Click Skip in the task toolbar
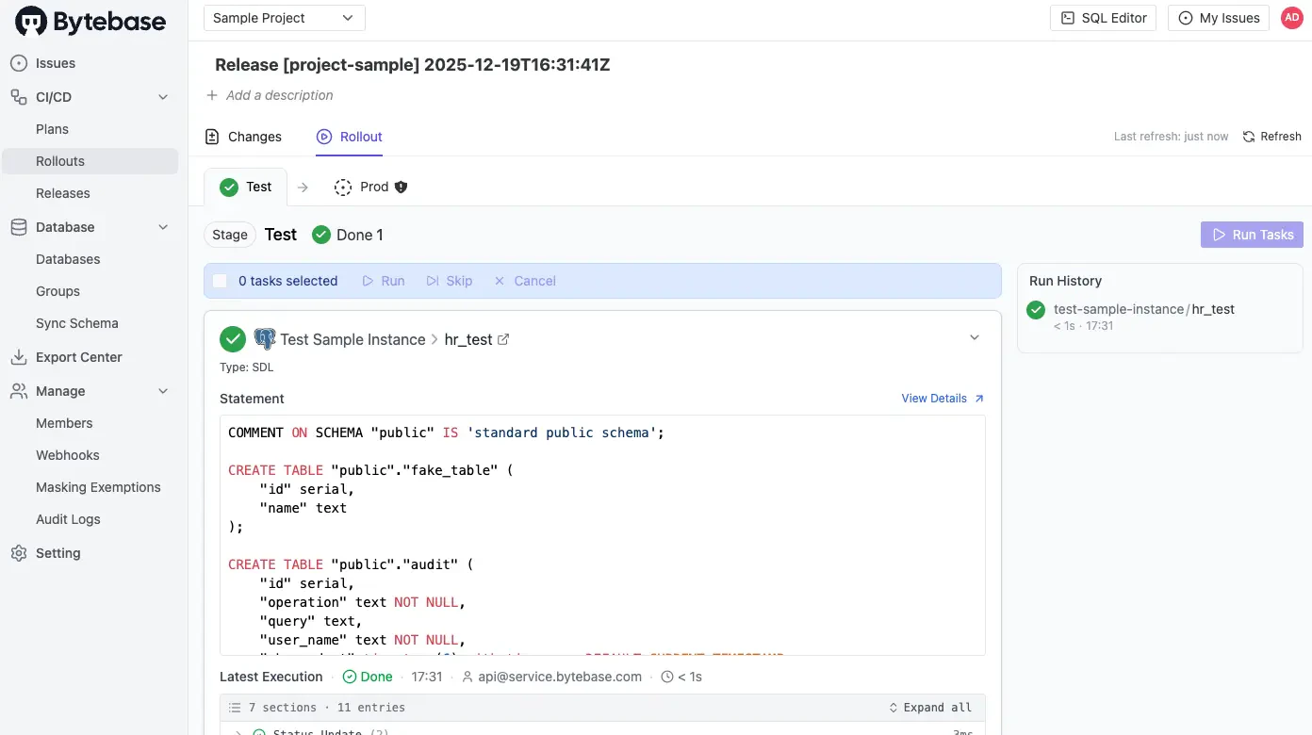 [450, 281]
